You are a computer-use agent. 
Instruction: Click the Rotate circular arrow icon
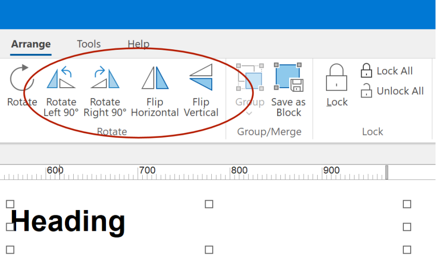tap(22, 78)
